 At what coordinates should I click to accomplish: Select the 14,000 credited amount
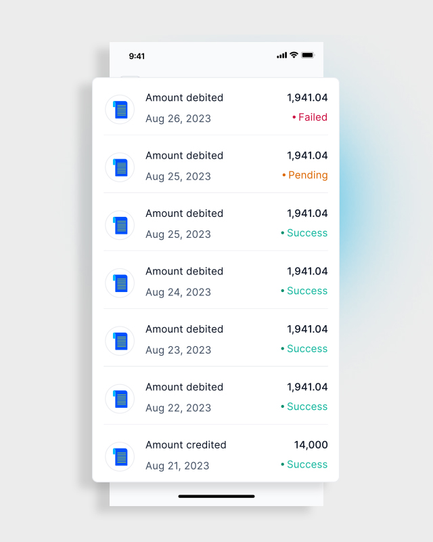click(x=311, y=445)
